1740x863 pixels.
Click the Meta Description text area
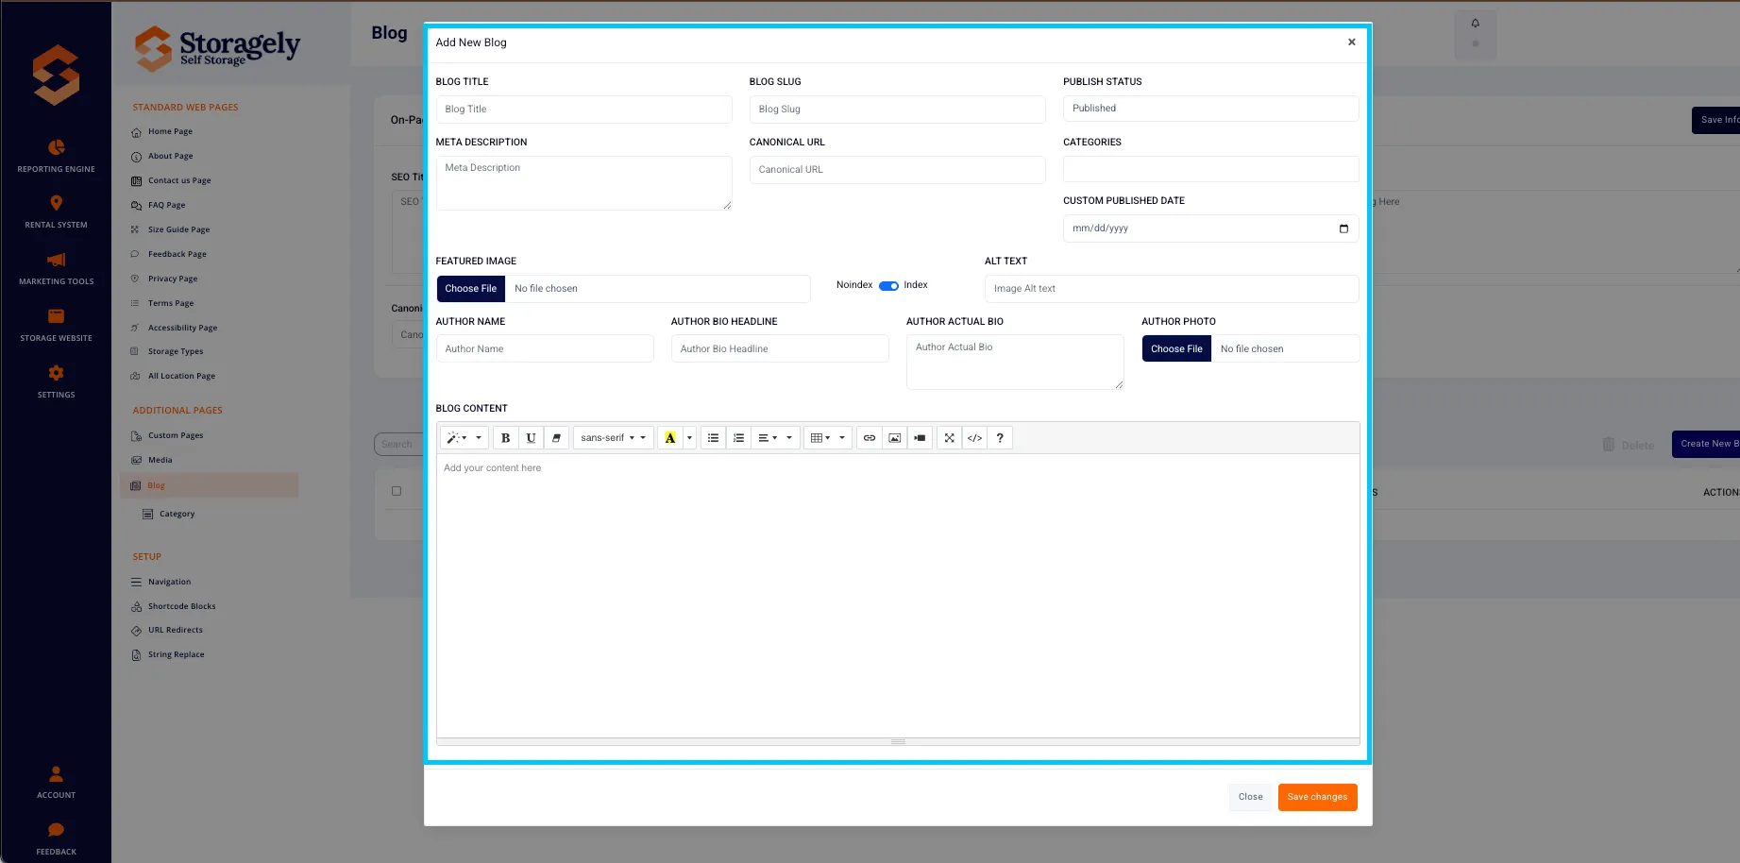click(x=583, y=183)
